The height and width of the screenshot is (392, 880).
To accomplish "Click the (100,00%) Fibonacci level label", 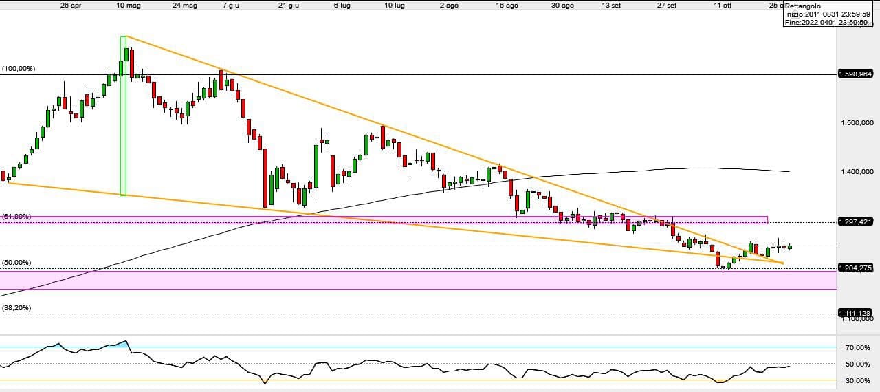I will 19,69.
